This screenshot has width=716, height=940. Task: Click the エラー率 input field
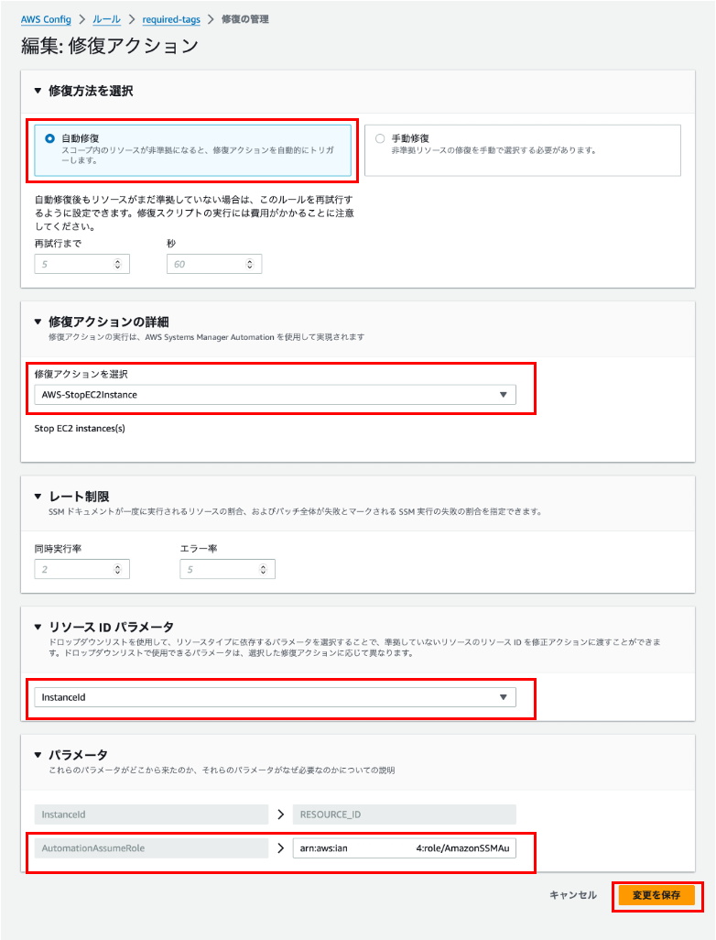tap(227, 569)
